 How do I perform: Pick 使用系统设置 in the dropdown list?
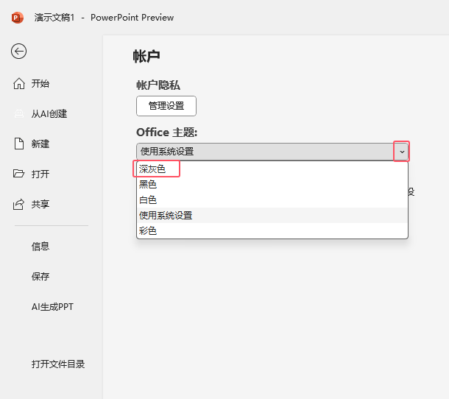point(166,216)
